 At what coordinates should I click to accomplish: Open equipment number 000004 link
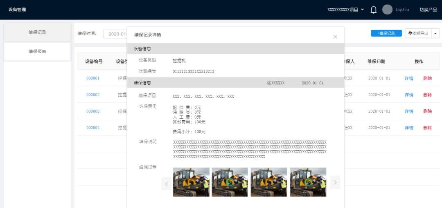click(x=93, y=128)
